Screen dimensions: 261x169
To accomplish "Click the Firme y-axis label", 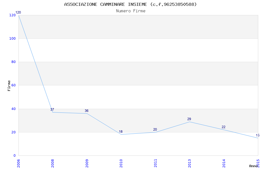I will click(x=9, y=86).
